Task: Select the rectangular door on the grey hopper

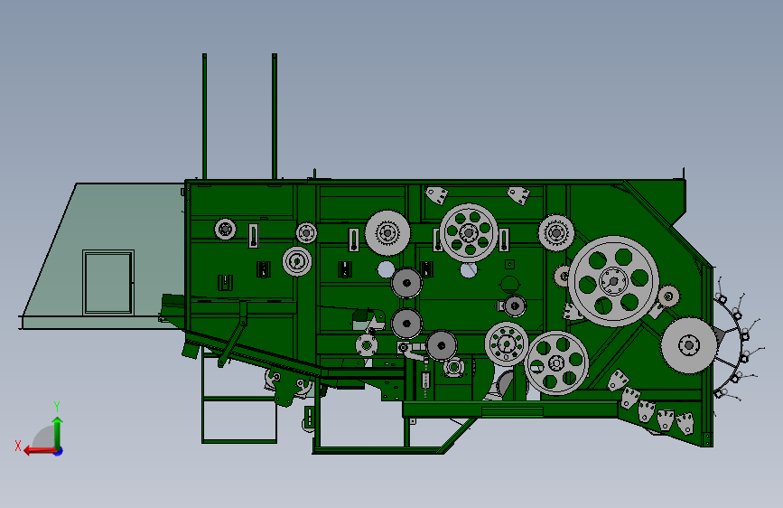Action: coord(108,283)
